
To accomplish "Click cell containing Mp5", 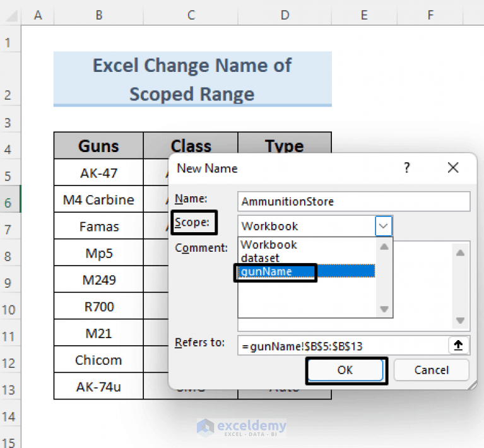I will (x=99, y=253).
